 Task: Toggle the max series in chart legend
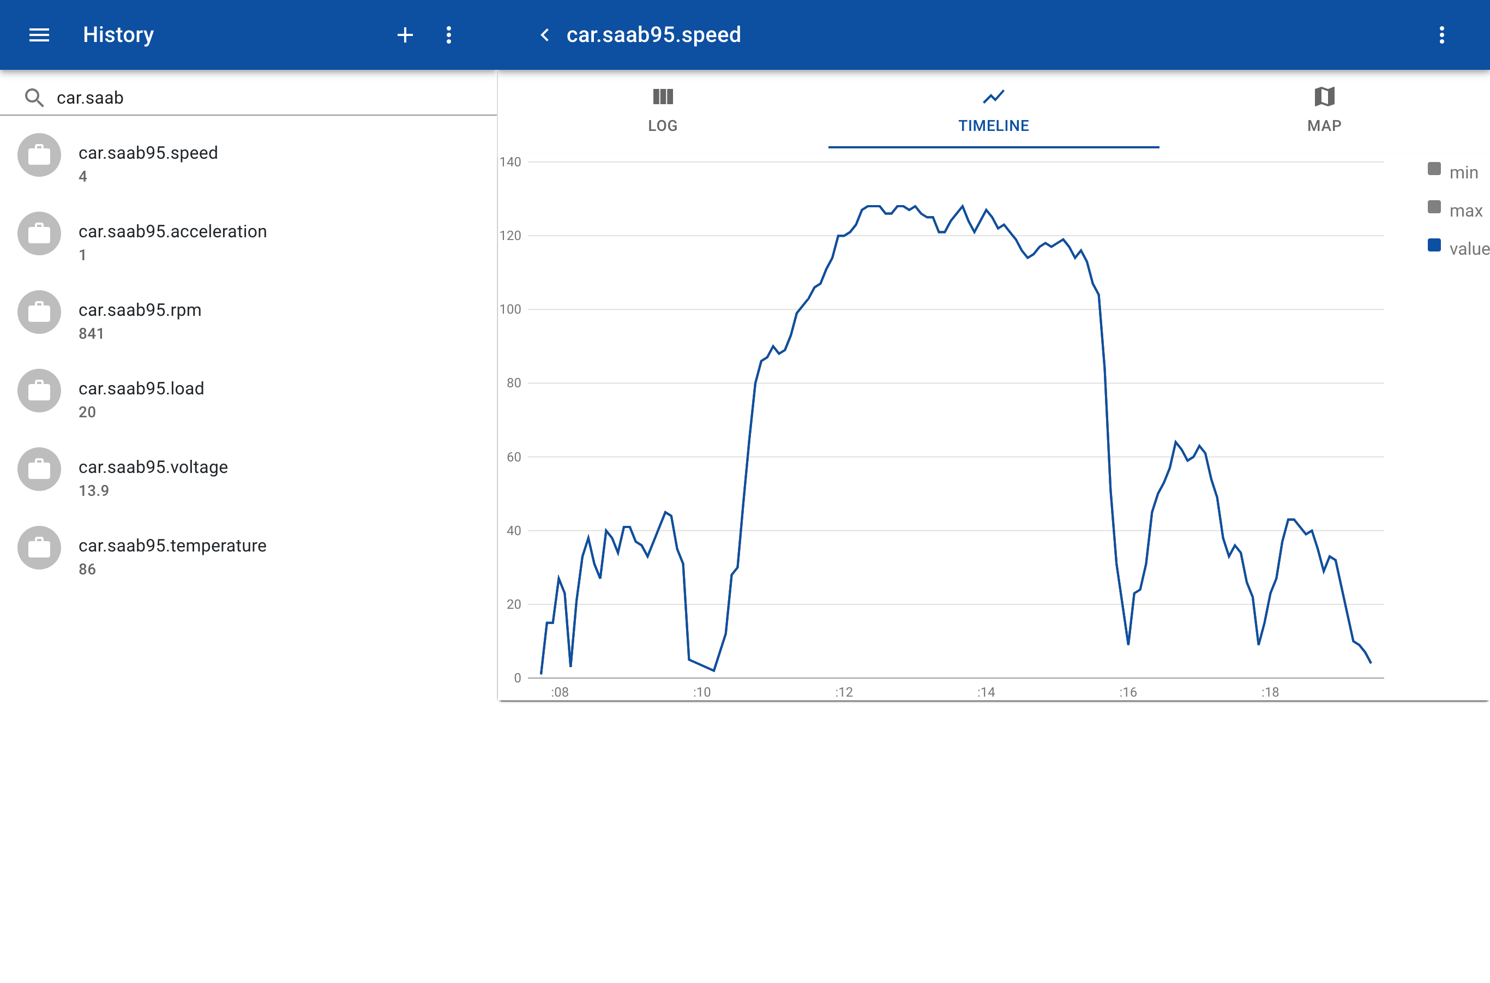click(1456, 210)
